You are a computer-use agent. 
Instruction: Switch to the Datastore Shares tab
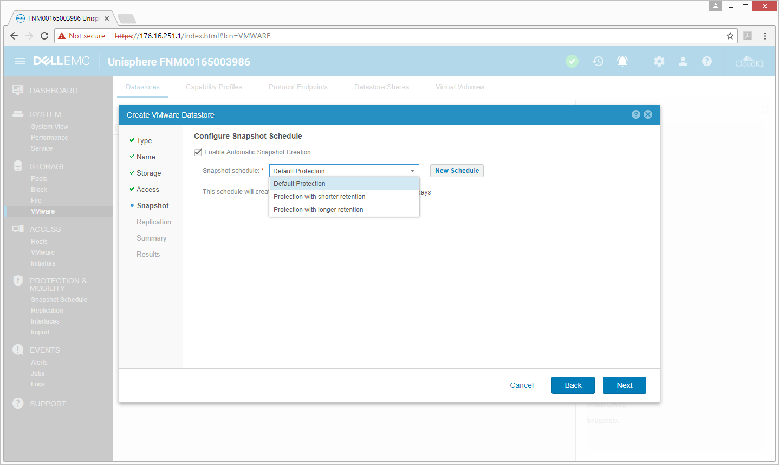tap(381, 87)
